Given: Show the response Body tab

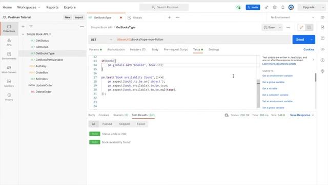Looking at the screenshot, I should pos(92,115).
